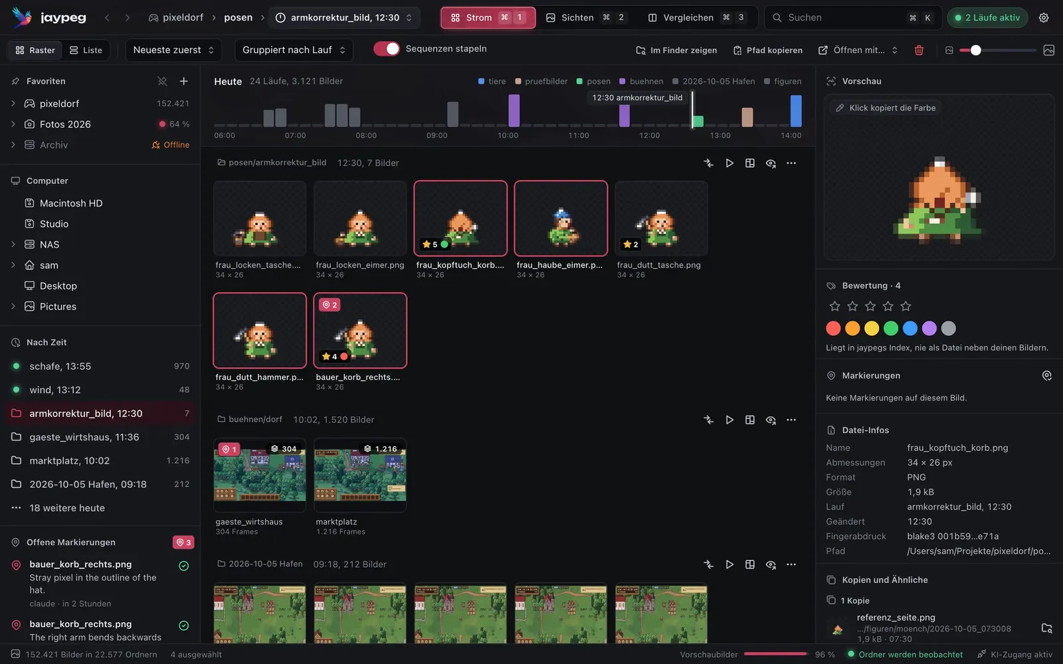Switch to Liste view
This screenshot has height=664, width=1063.
coord(86,50)
